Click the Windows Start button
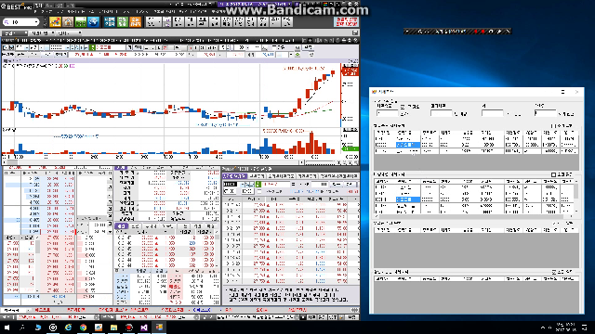This screenshot has width=595, height=334. pos(7,328)
